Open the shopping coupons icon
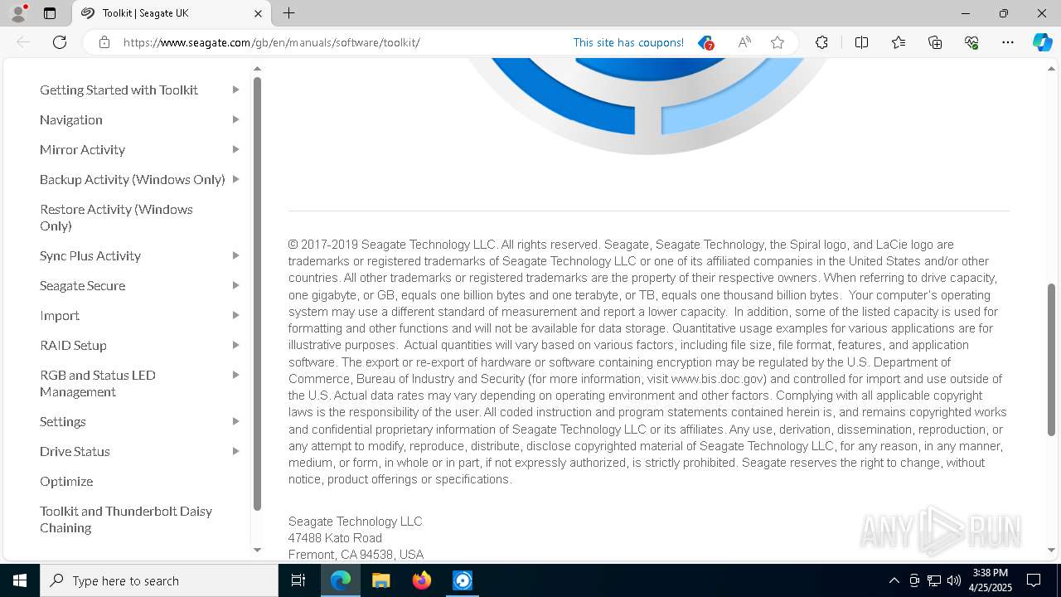 pos(705,42)
